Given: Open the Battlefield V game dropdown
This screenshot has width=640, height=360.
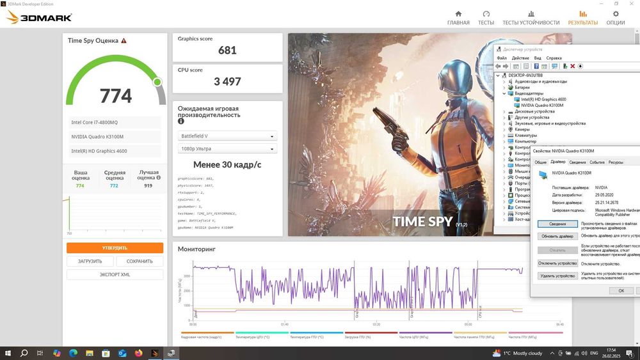Looking at the screenshot, I should [227, 136].
